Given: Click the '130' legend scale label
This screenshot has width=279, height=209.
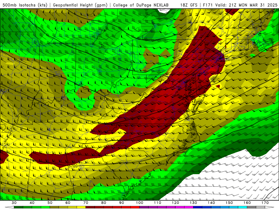Looking at the screenshot, I should point(194,203).
